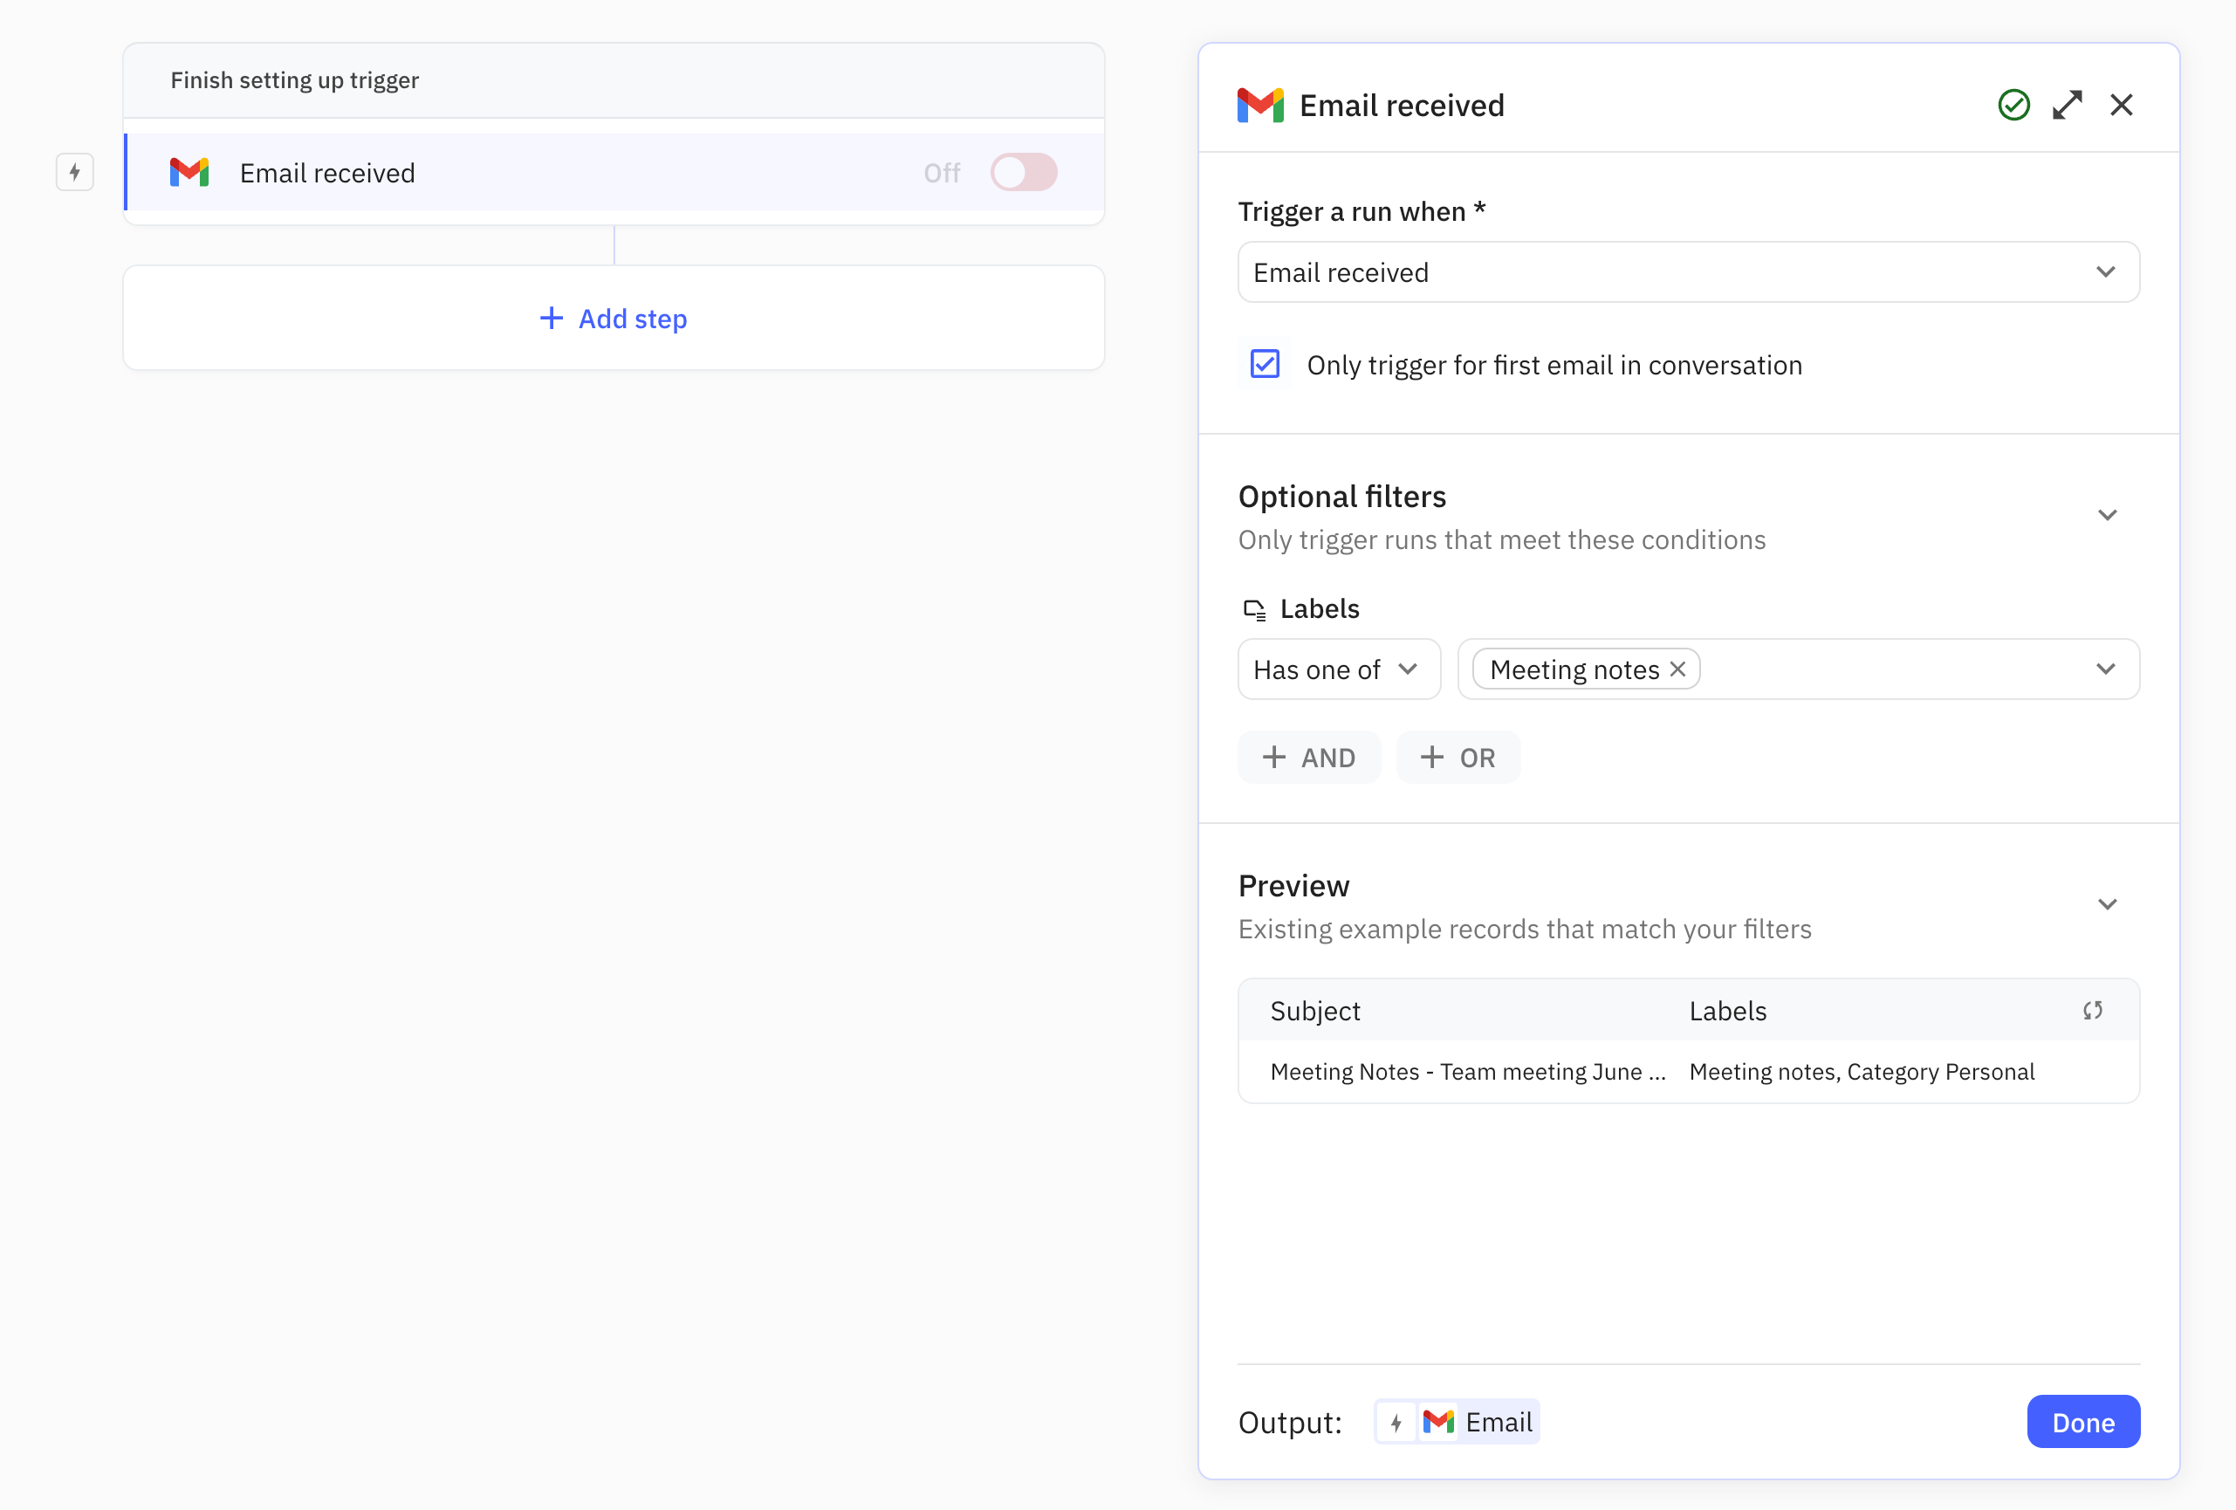
Task: Click the lightning bolt in Output chip
Action: pyautogui.click(x=1396, y=1422)
